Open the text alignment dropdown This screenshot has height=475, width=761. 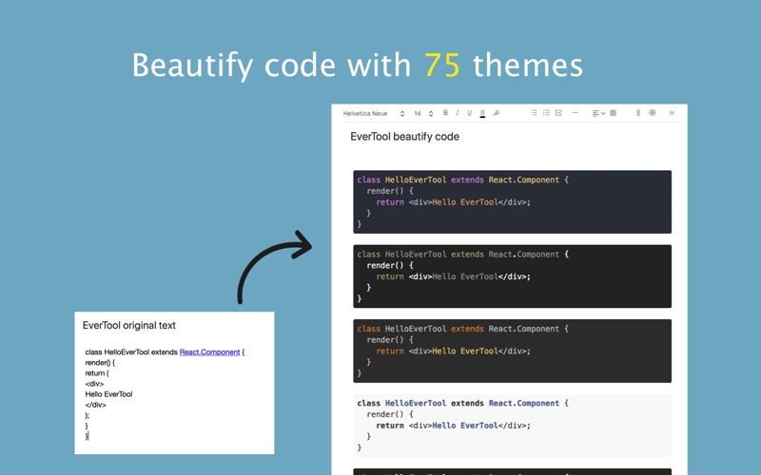(598, 113)
